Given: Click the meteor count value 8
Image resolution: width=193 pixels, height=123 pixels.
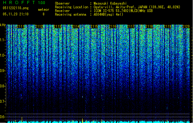Looking at the screenshot, I should coord(44,14).
